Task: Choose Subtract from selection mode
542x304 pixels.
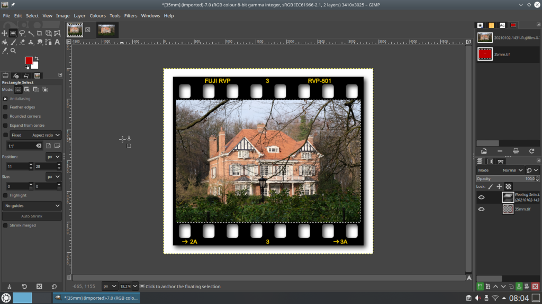Action: coord(36,90)
